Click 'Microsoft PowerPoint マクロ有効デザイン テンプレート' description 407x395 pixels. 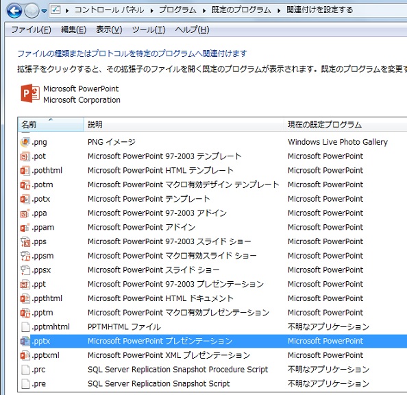pos(183,184)
